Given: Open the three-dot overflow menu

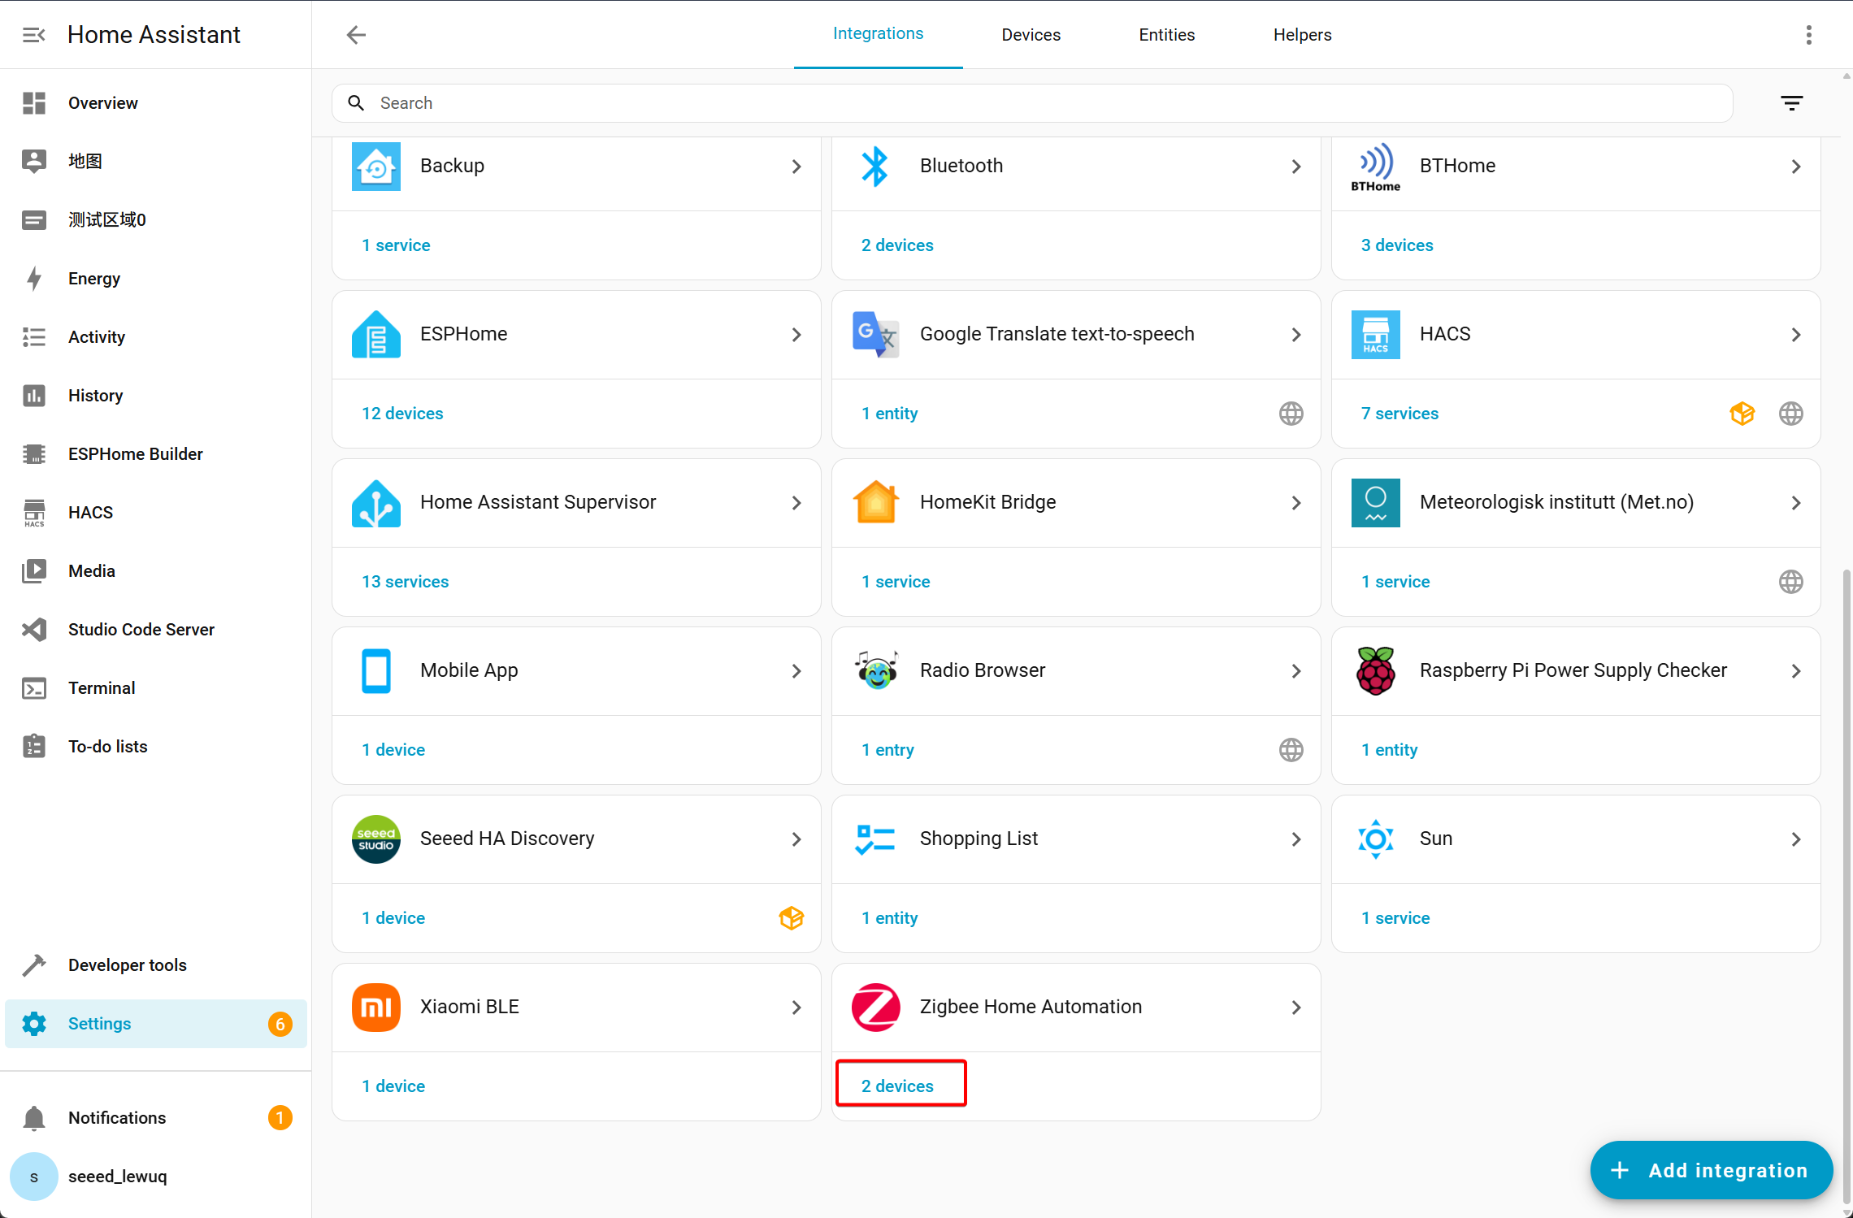Looking at the screenshot, I should coord(1808,35).
